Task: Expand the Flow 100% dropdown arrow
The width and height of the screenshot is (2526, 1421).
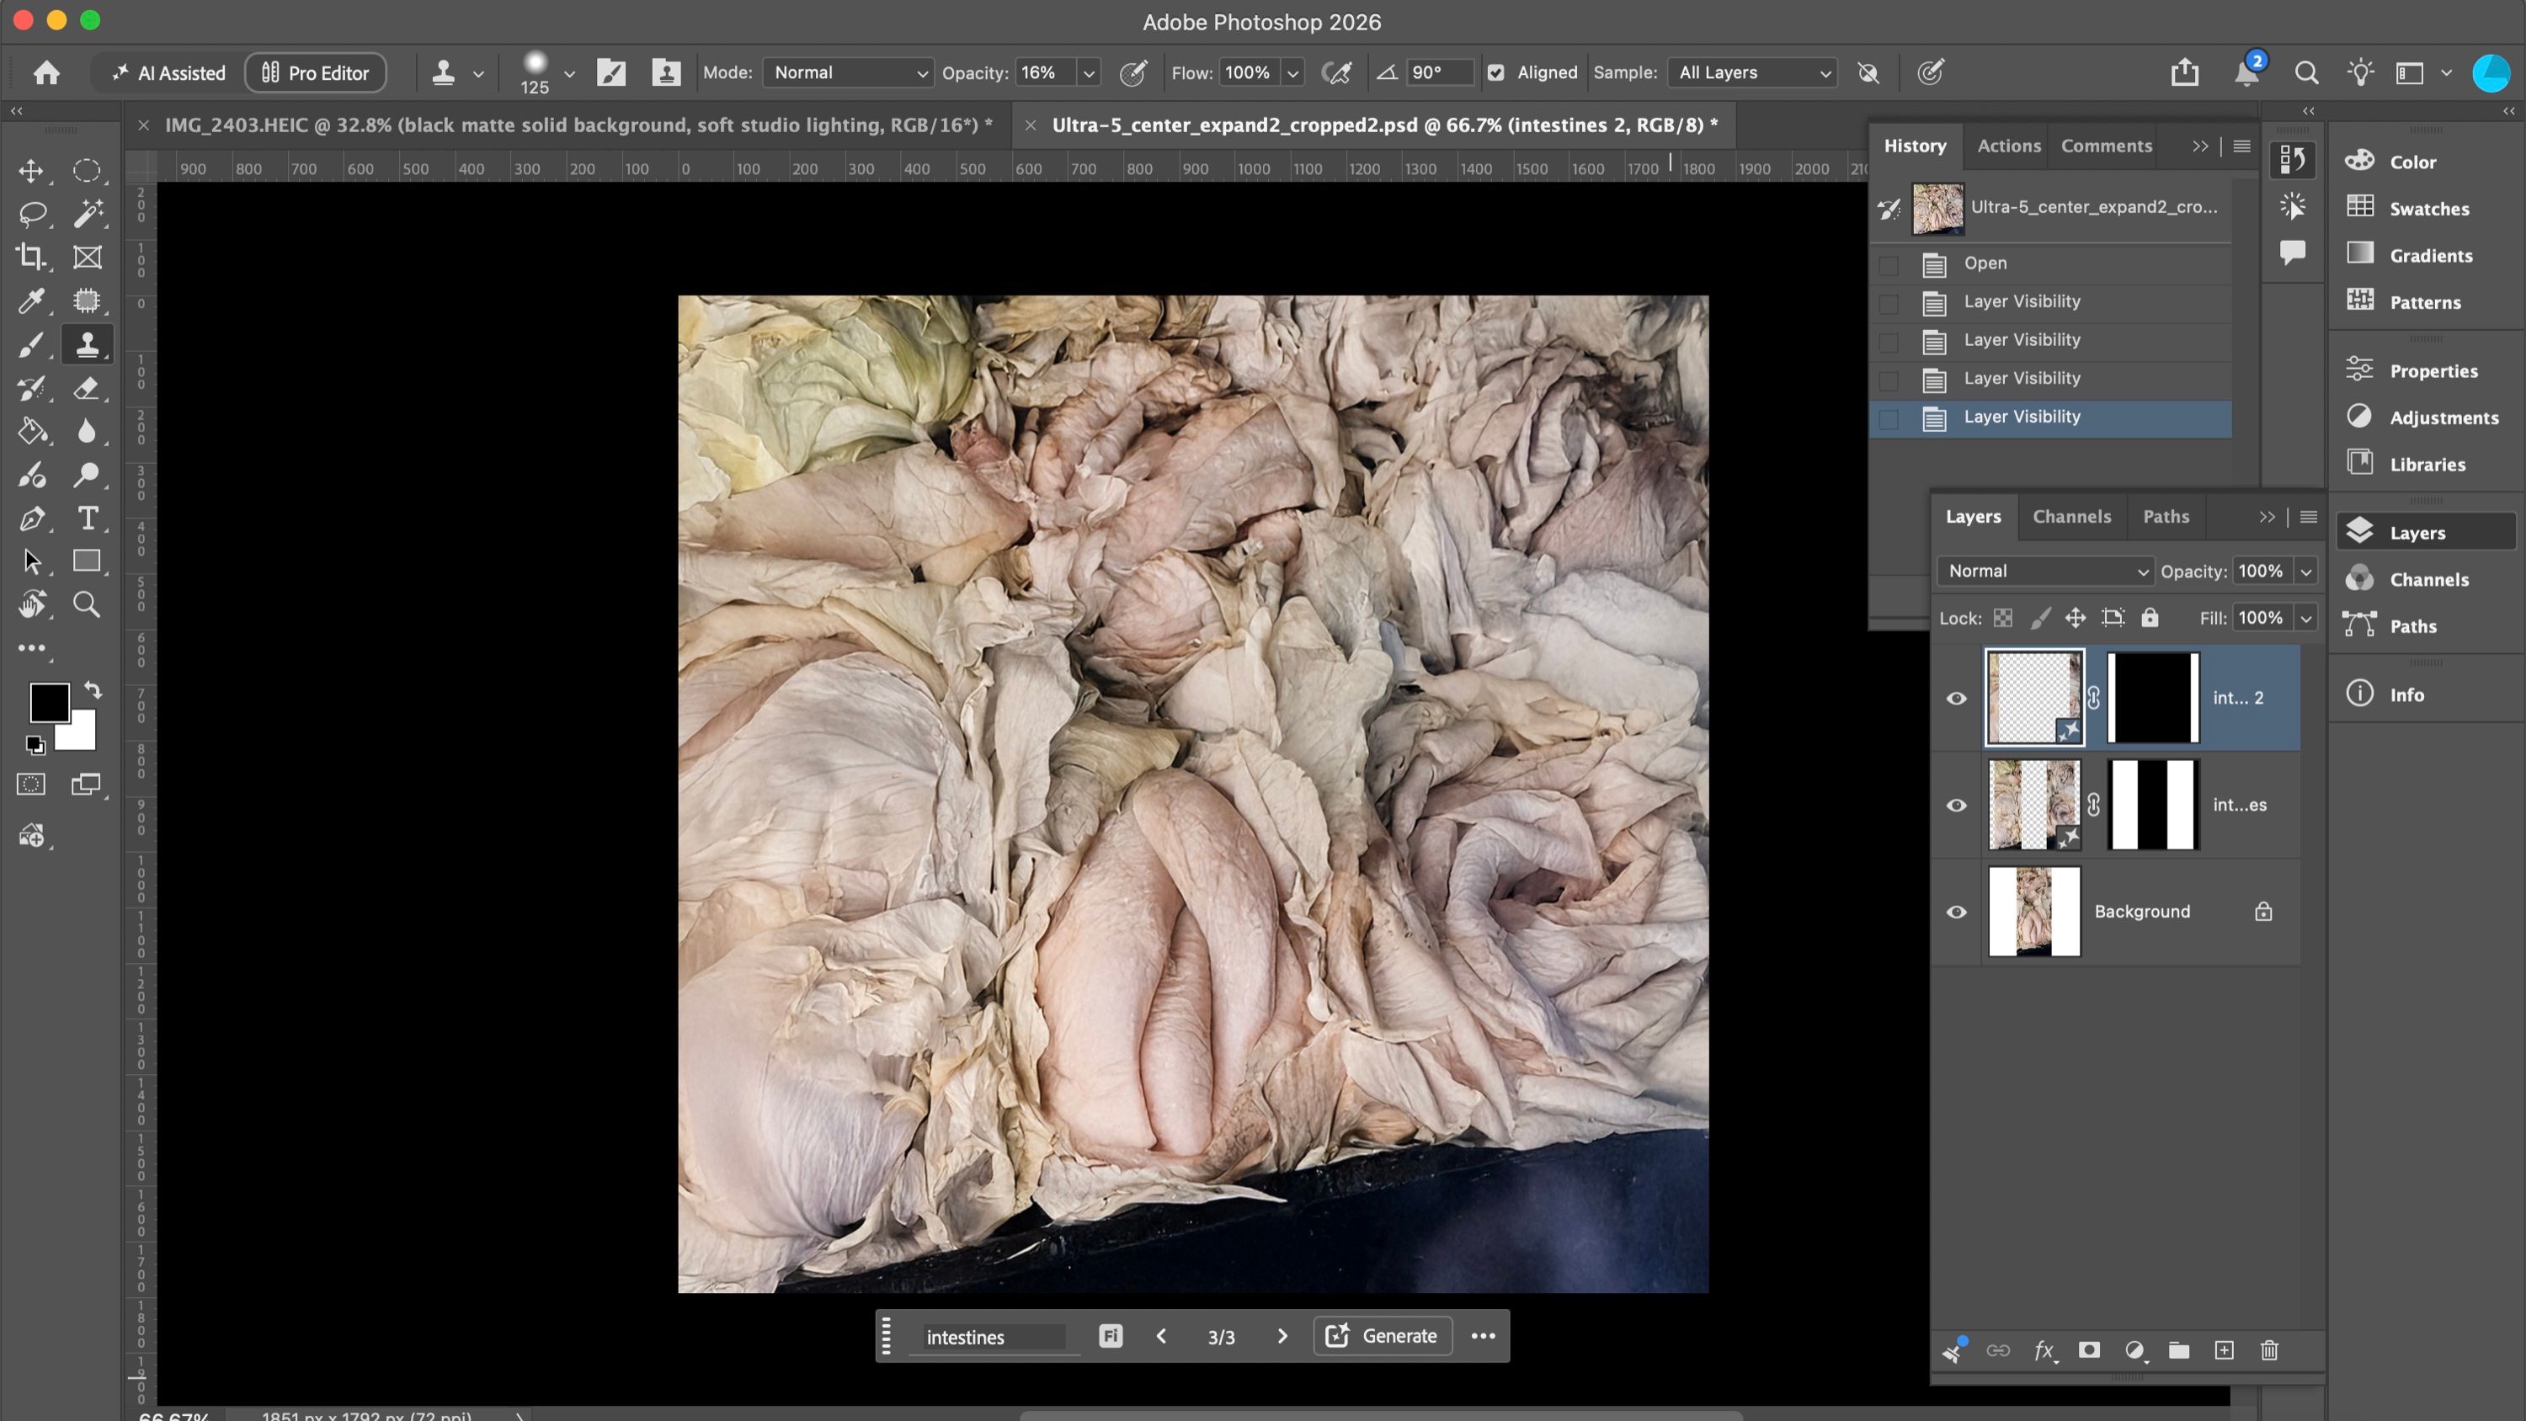Action: point(1292,73)
